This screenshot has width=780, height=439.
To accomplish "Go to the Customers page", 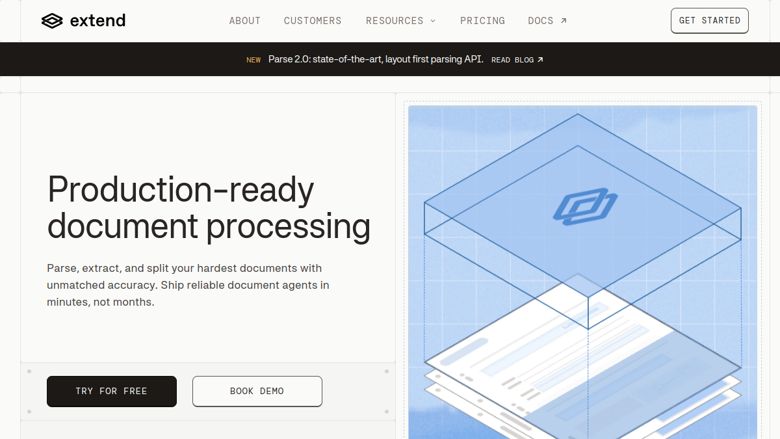I will [x=313, y=21].
